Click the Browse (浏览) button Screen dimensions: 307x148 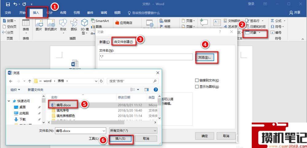[x=204, y=58]
